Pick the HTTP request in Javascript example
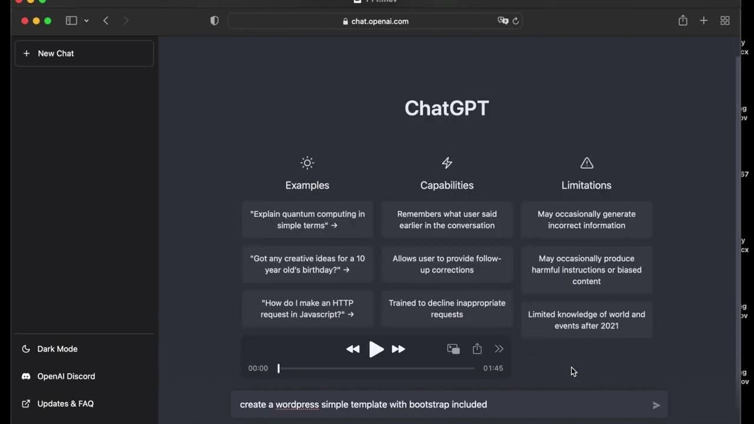754x424 pixels. (307, 309)
